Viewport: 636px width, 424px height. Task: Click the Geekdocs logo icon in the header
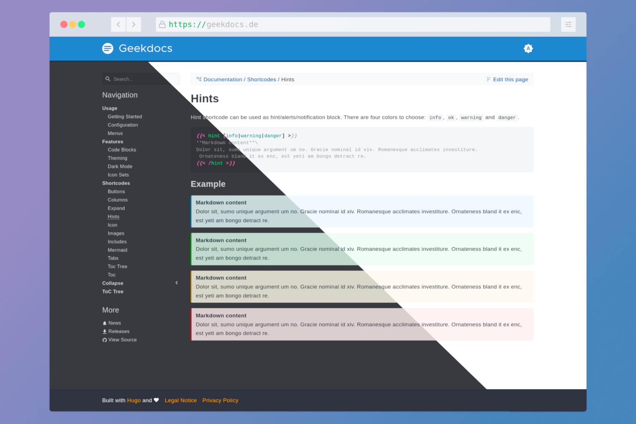(x=108, y=48)
